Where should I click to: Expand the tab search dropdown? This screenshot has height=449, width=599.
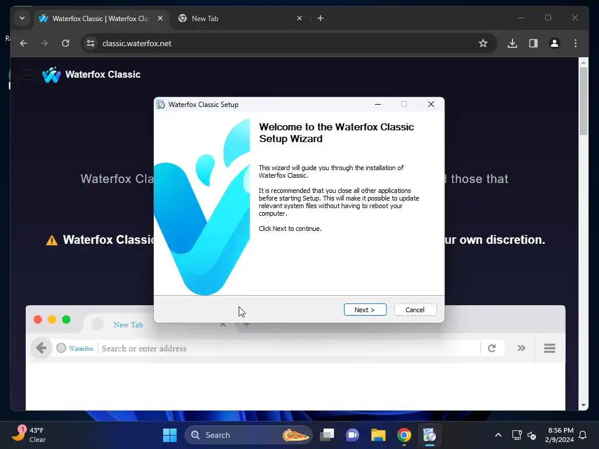tap(22, 18)
